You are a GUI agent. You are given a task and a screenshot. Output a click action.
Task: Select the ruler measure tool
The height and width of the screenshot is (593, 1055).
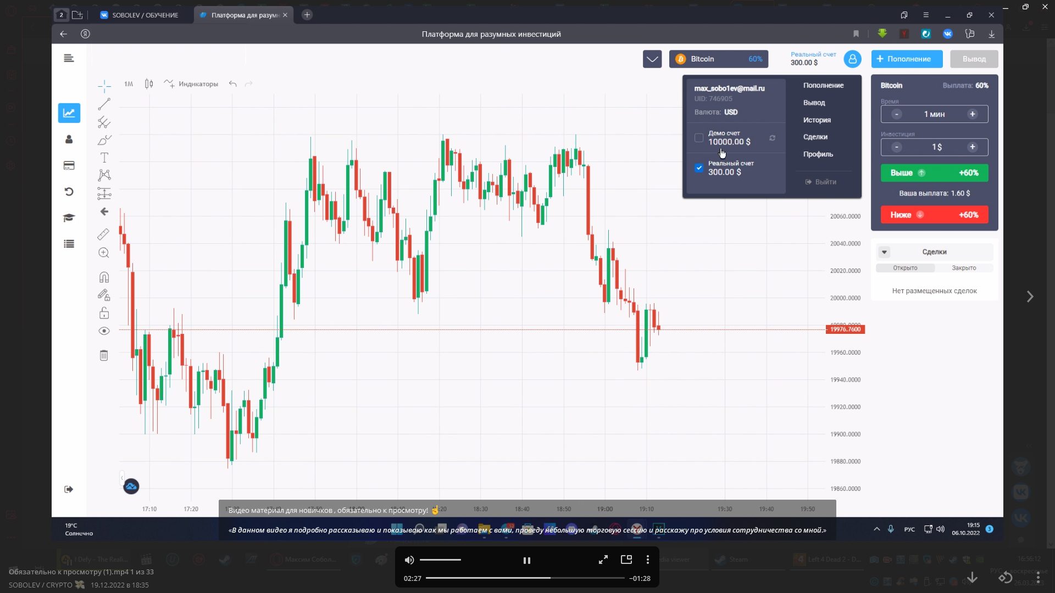click(x=103, y=234)
